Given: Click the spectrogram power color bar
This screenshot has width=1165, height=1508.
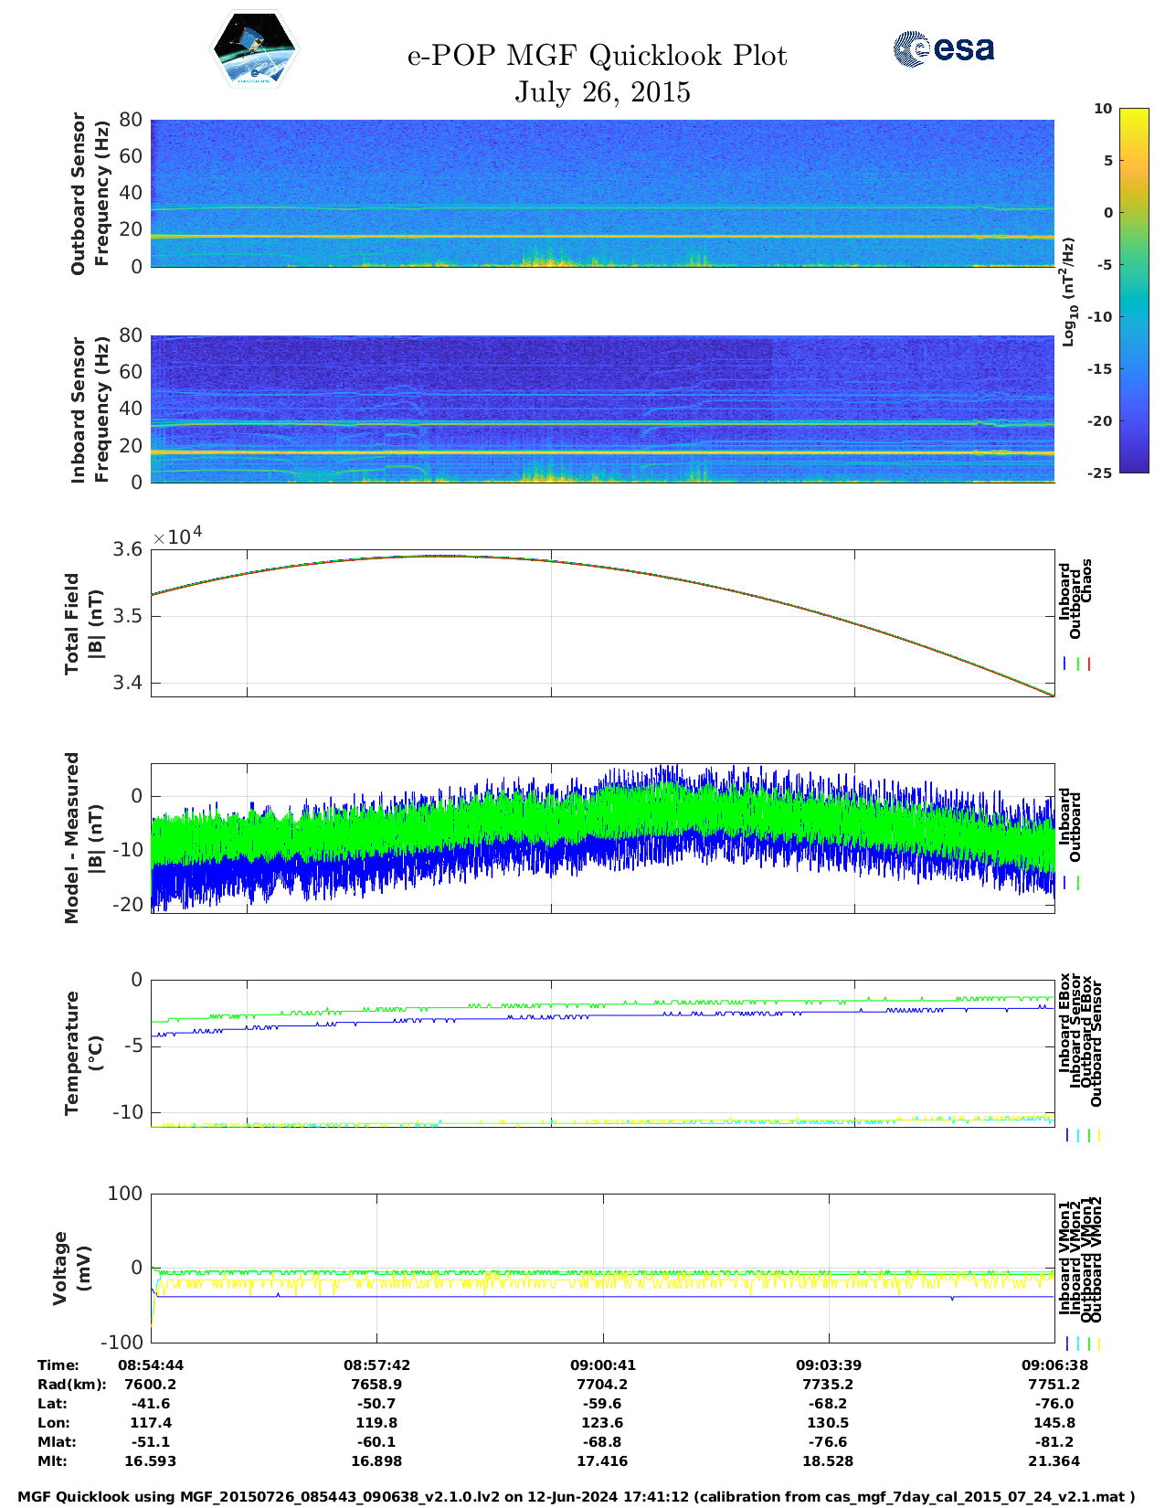Looking at the screenshot, I should click(1134, 290).
